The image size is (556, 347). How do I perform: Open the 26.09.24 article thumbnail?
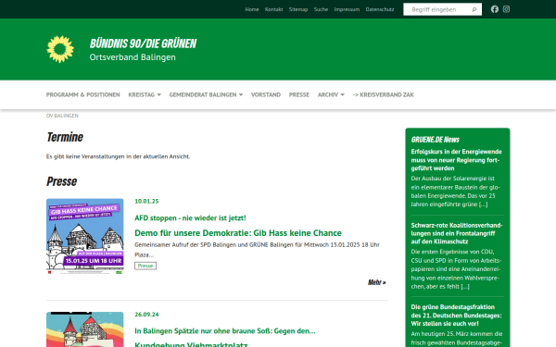point(85,329)
